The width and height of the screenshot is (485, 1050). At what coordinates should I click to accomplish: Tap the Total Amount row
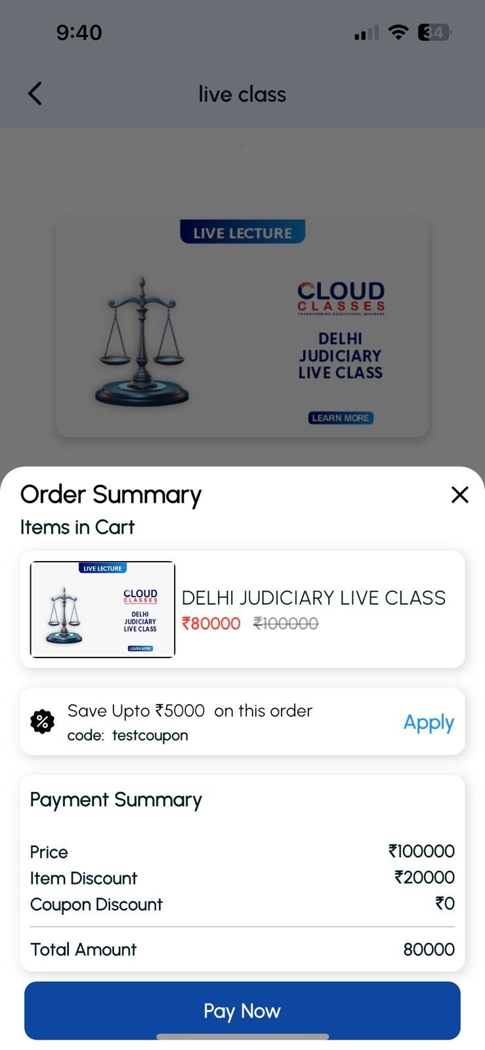point(242,950)
